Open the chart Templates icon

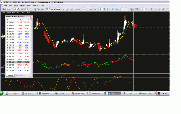(x=136, y=9)
